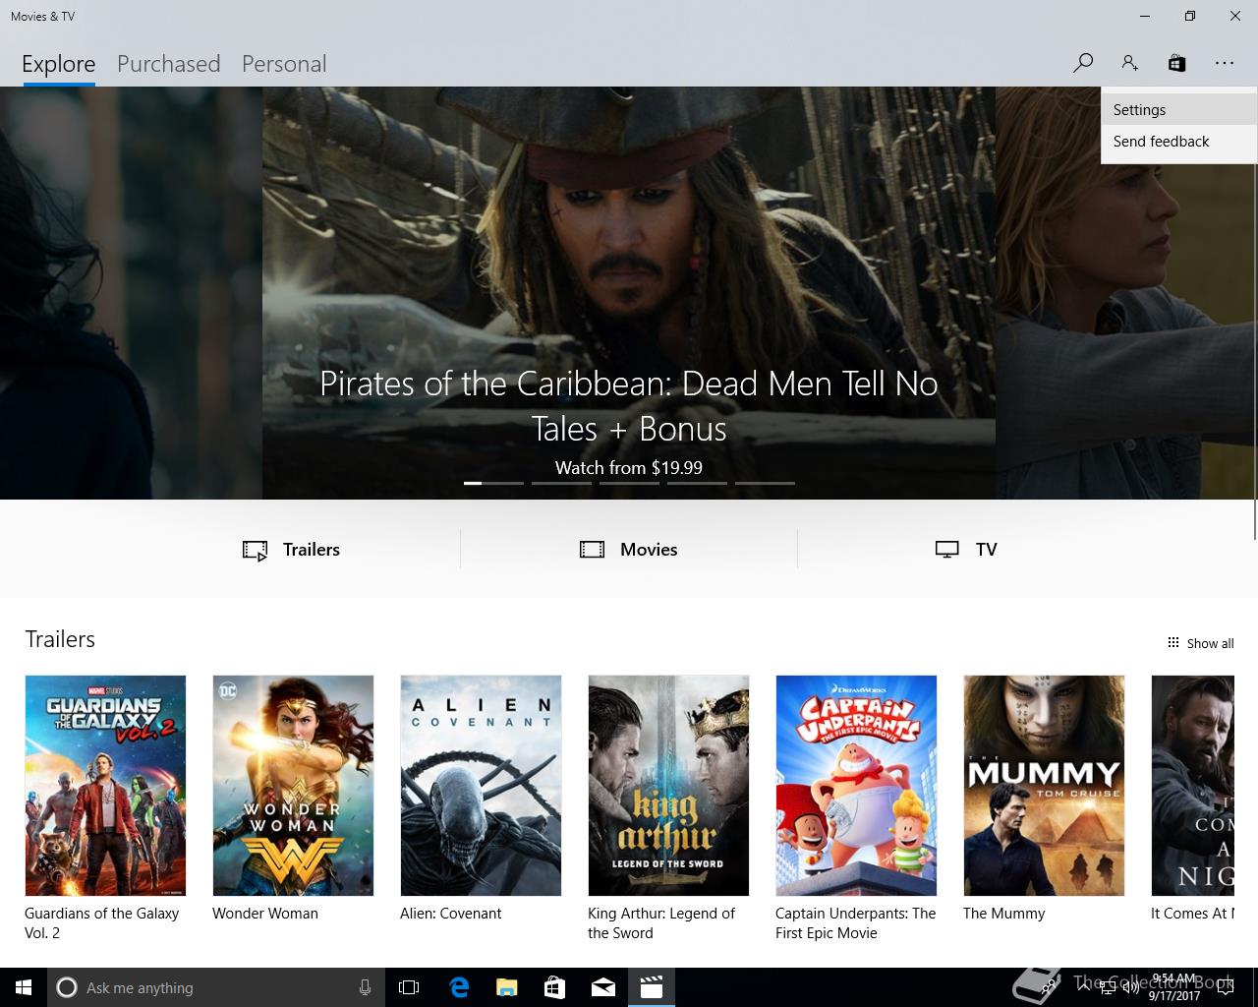The width and height of the screenshot is (1258, 1007).
Task: Click the Pirates of the Caribbean banner title
Action: click(x=629, y=405)
